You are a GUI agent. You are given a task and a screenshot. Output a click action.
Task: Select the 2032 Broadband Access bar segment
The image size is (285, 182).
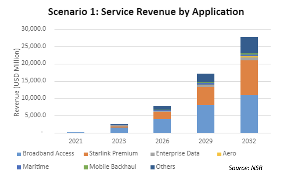click(x=249, y=114)
